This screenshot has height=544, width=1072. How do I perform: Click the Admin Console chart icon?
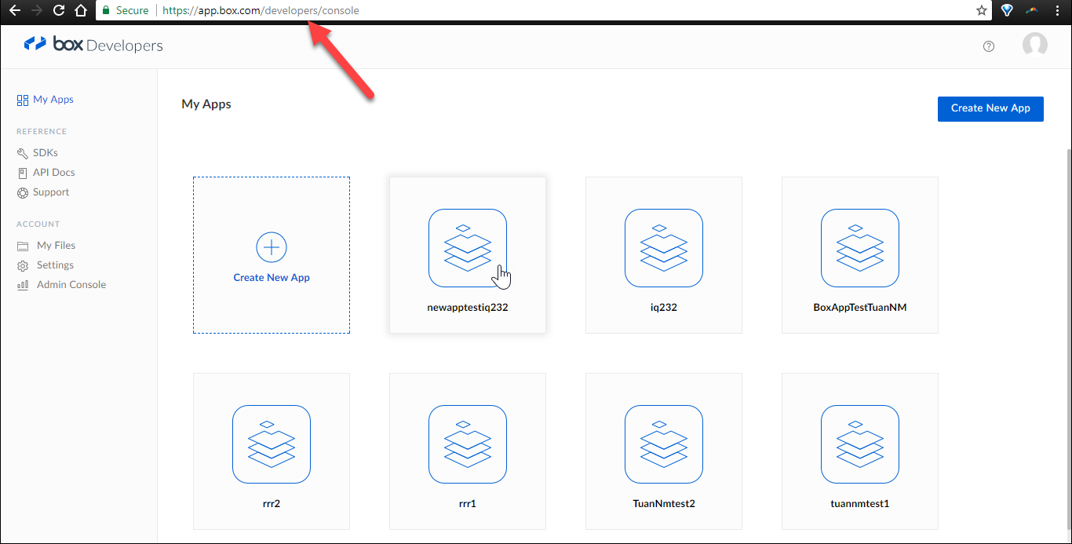[23, 285]
